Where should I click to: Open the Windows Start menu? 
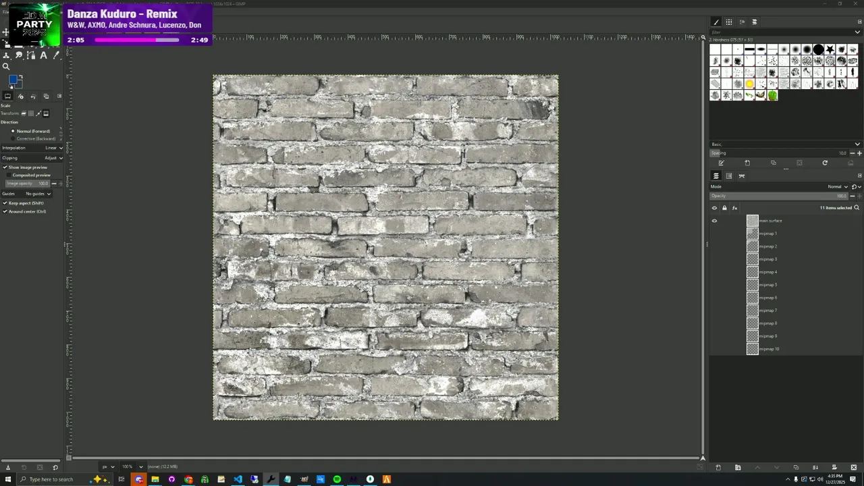(x=7, y=479)
